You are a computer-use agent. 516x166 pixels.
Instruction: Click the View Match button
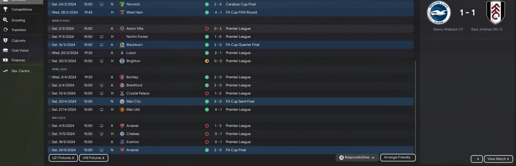[x=498, y=159]
